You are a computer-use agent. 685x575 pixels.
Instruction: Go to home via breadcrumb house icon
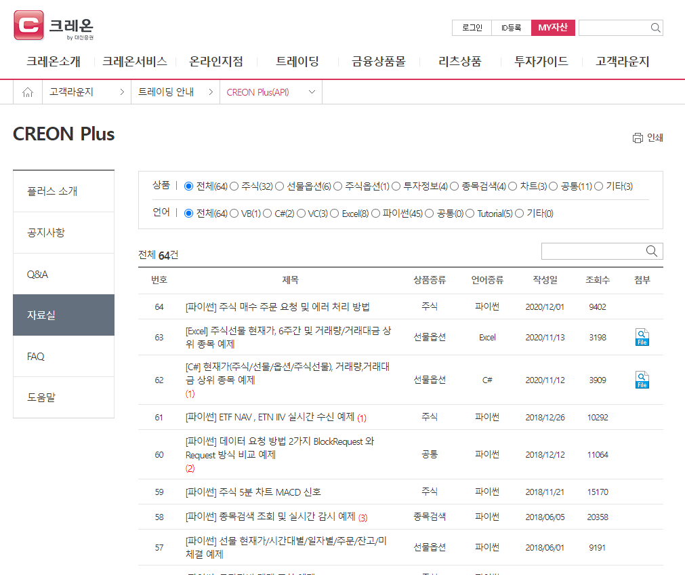[28, 92]
